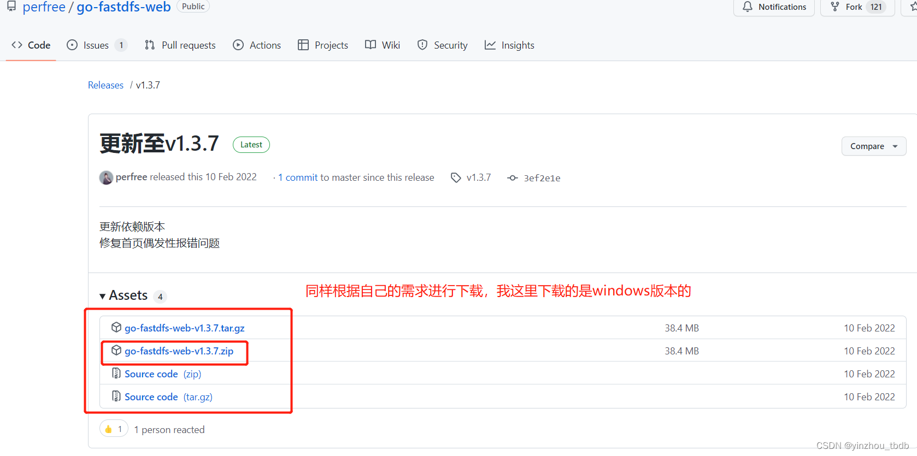Click the Pull requests branch icon
This screenshot has width=917, height=456.
150,45
